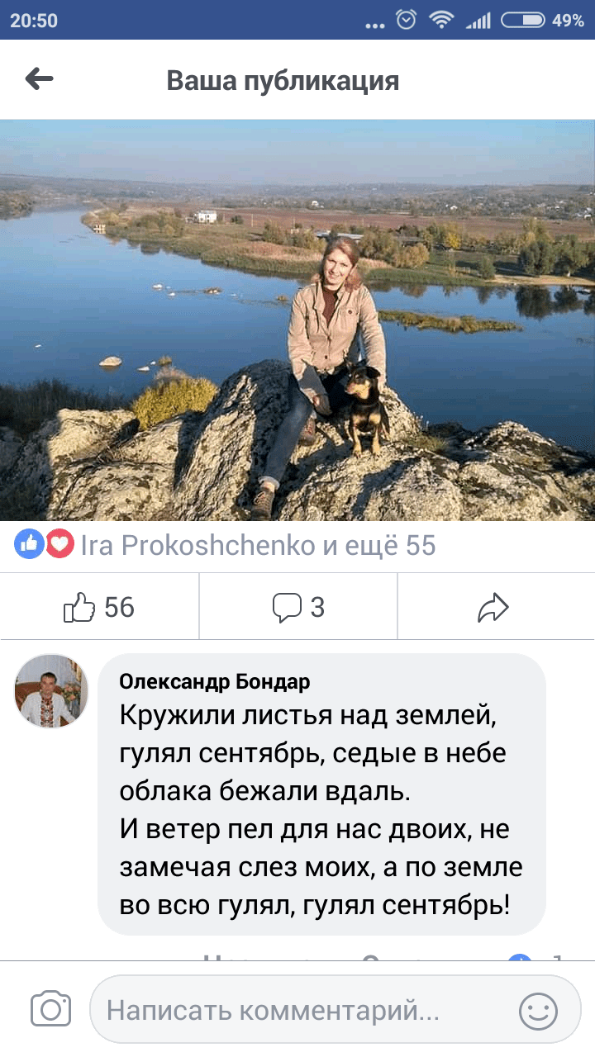Tap the red heart reaction icon
The height and width of the screenshot is (1057, 595).
[59, 544]
